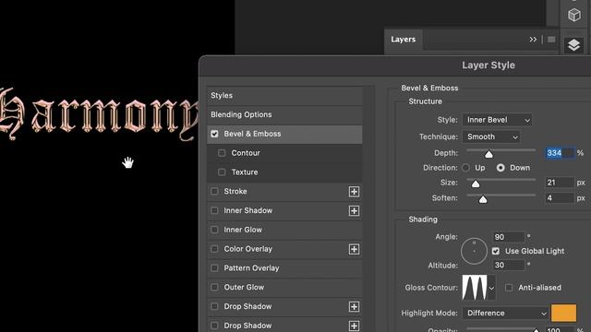Open the orange Highlight Mode color swatch
The image size is (591, 332).
click(563, 314)
